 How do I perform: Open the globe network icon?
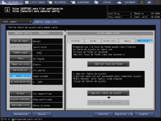coord(142,2)
